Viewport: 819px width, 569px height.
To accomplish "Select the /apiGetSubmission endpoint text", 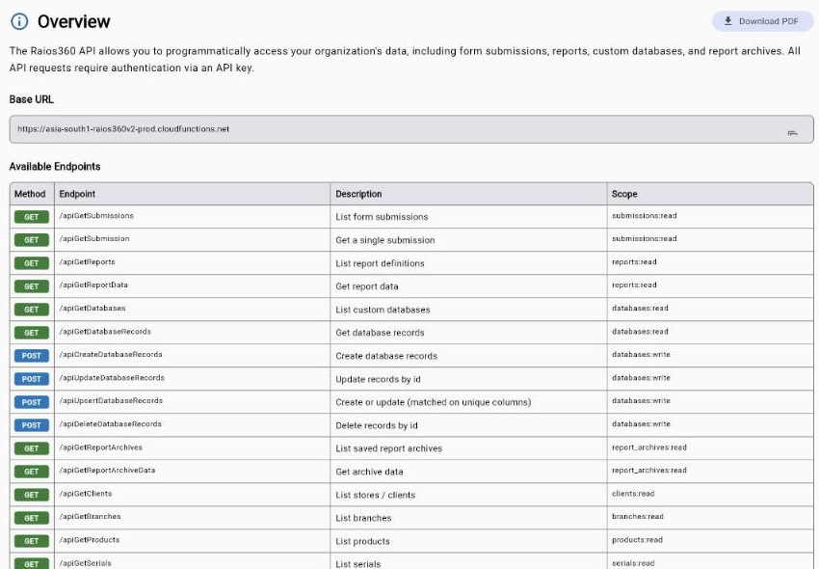I will [94, 238].
